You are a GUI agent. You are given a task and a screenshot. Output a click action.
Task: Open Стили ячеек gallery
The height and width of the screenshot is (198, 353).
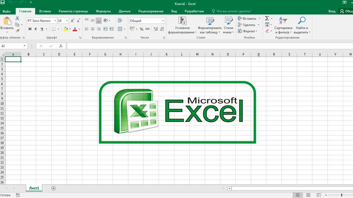point(228,25)
